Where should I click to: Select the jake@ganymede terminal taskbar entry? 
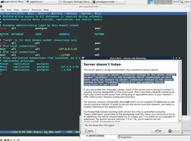[109, 2]
